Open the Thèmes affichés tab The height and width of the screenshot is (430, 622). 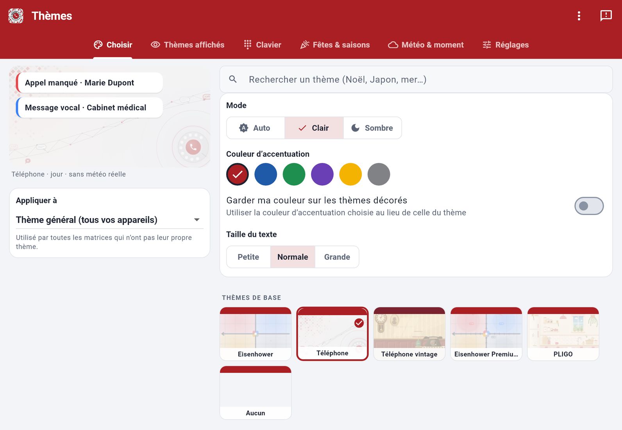(x=188, y=45)
